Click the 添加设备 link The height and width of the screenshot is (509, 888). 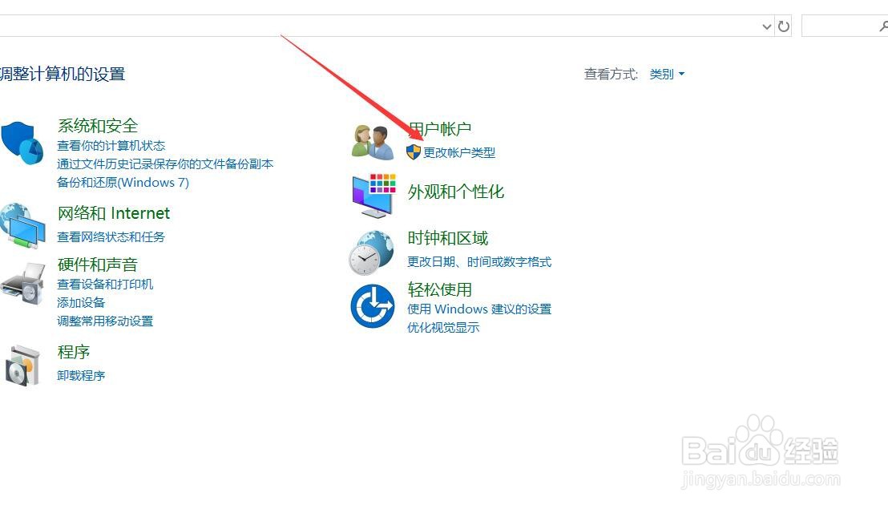pyautogui.click(x=81, y=302)
